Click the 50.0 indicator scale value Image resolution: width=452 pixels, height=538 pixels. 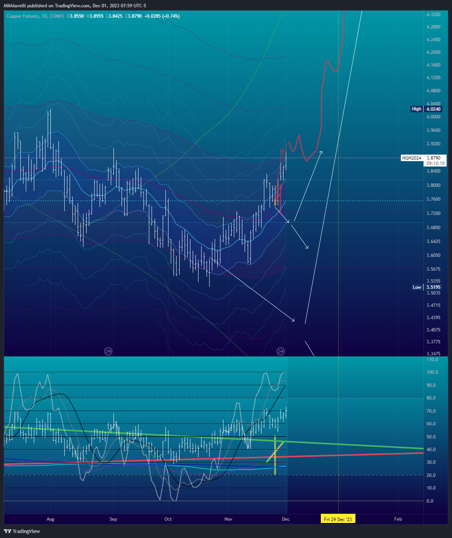coord(431,437)
